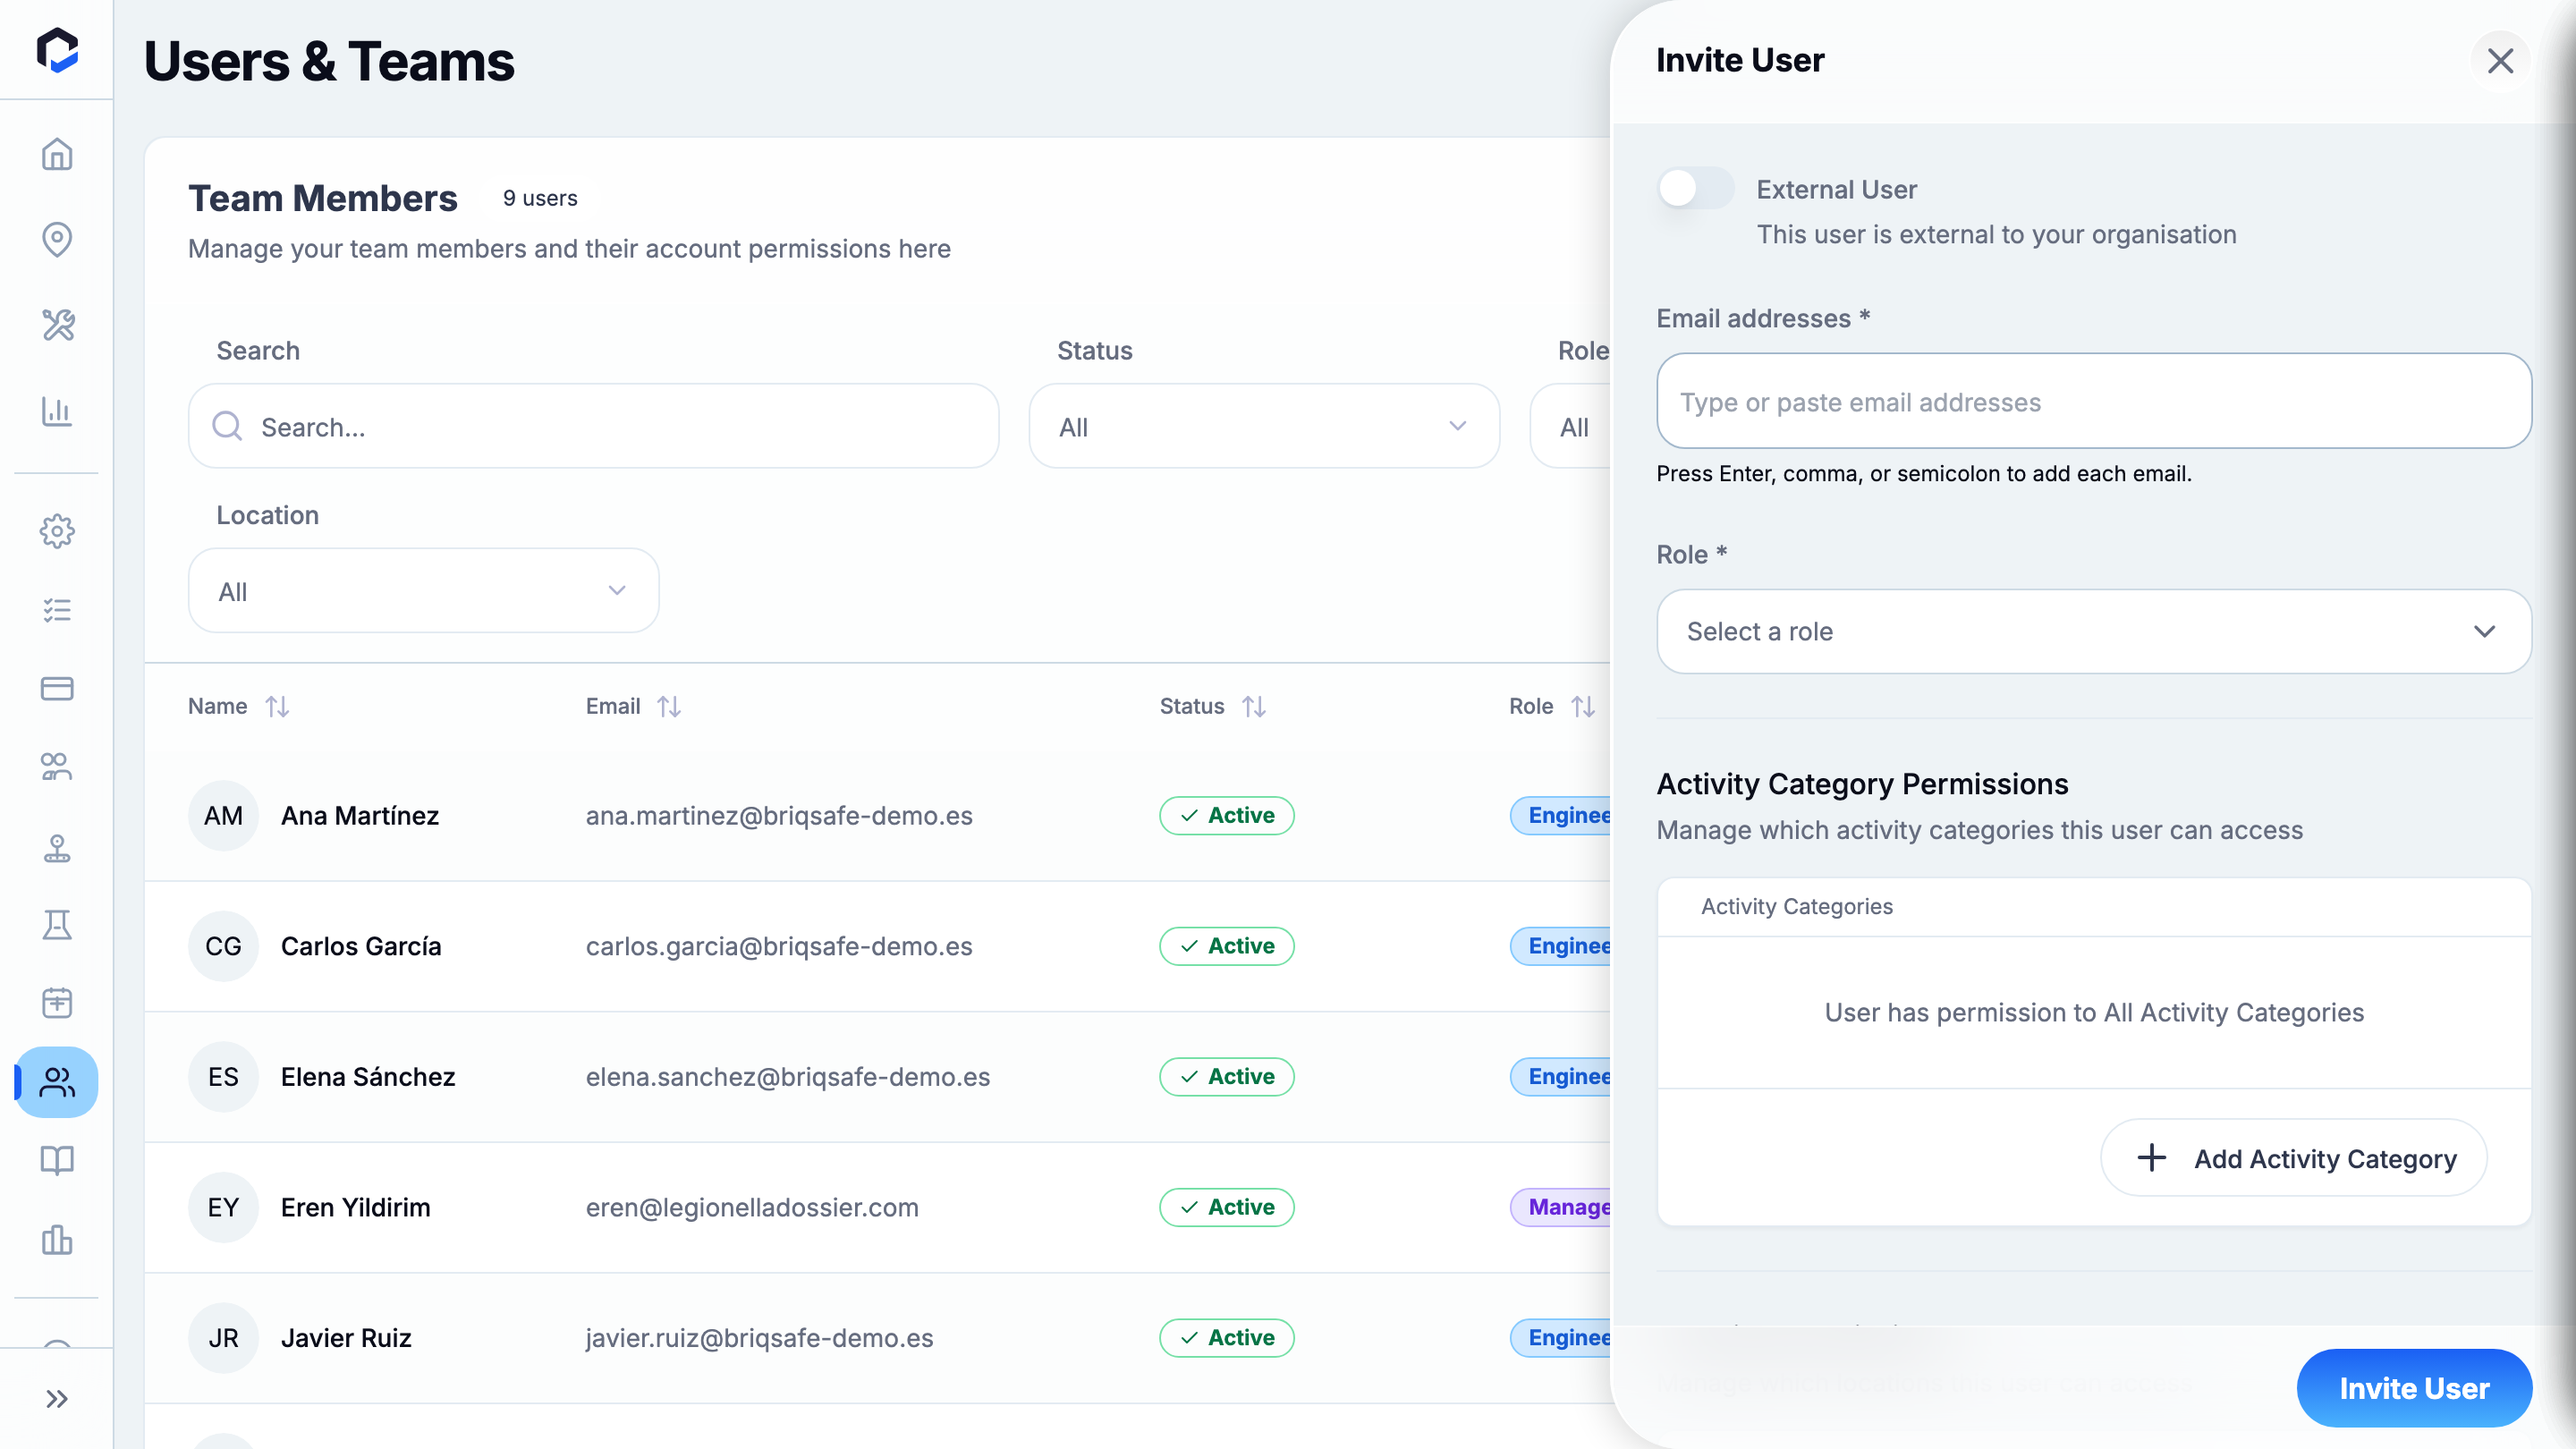Toggle the External User switch

1695,188
